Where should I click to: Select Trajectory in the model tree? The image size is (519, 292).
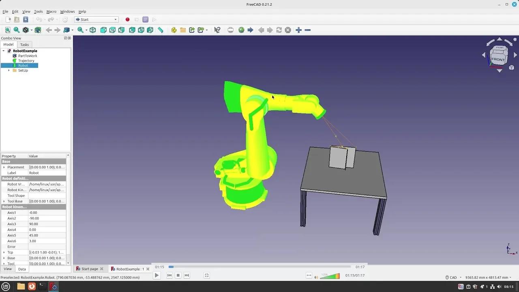tap(26, 60)
